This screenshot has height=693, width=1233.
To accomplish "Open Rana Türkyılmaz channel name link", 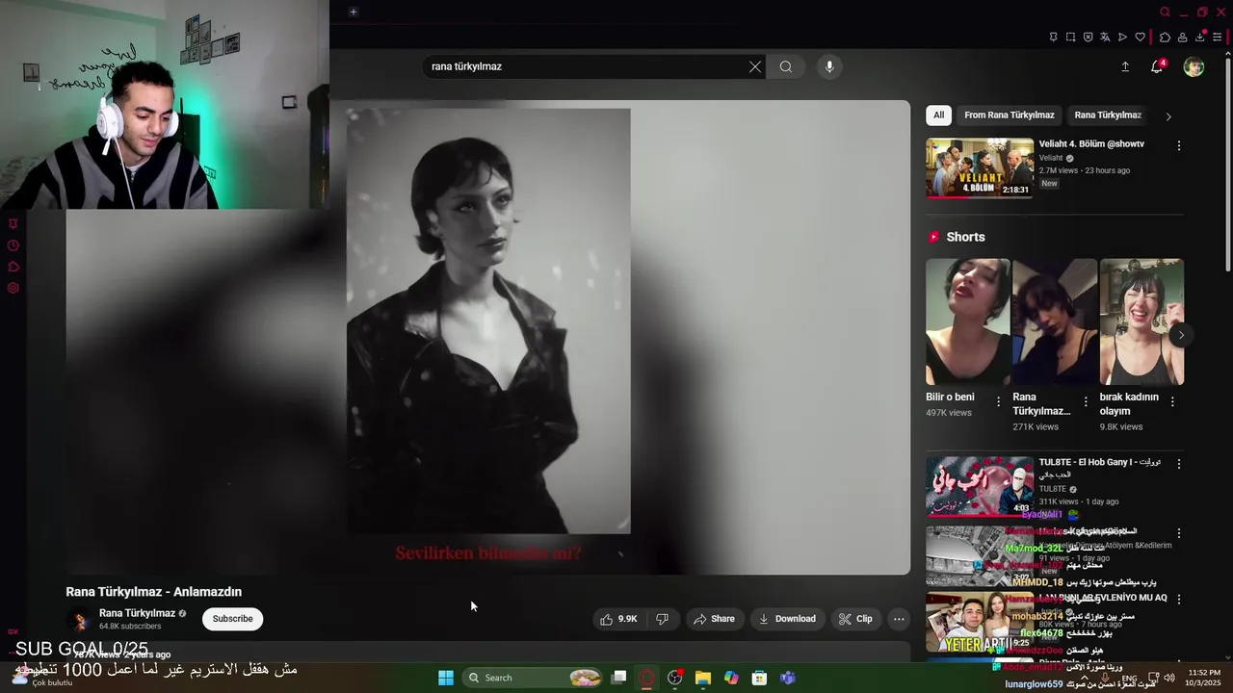I will point(137,613).
